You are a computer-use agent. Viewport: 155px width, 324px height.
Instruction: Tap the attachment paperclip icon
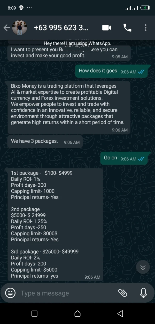(123, 293)
